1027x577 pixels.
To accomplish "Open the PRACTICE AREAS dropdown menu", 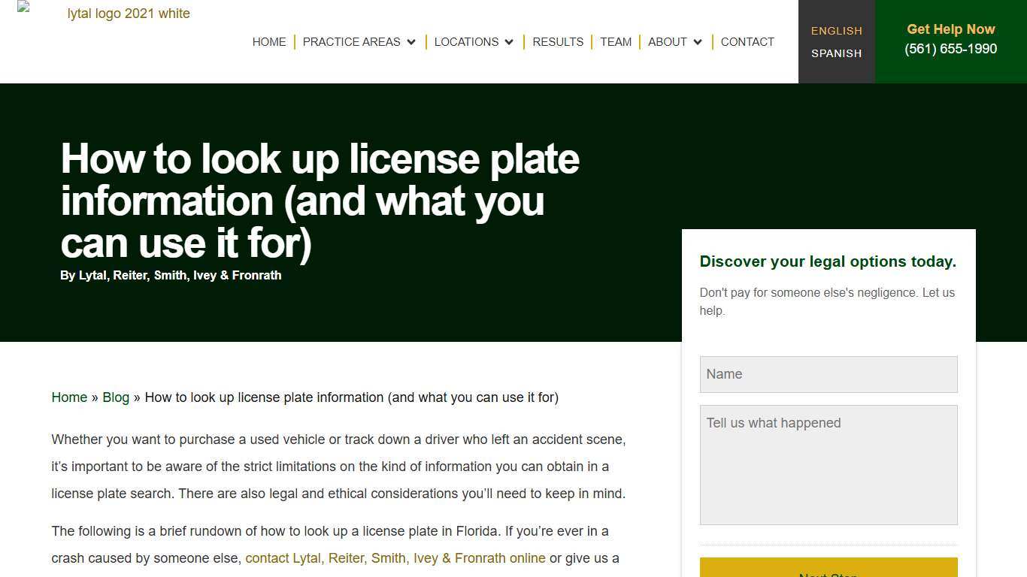I will click(352, 42).
